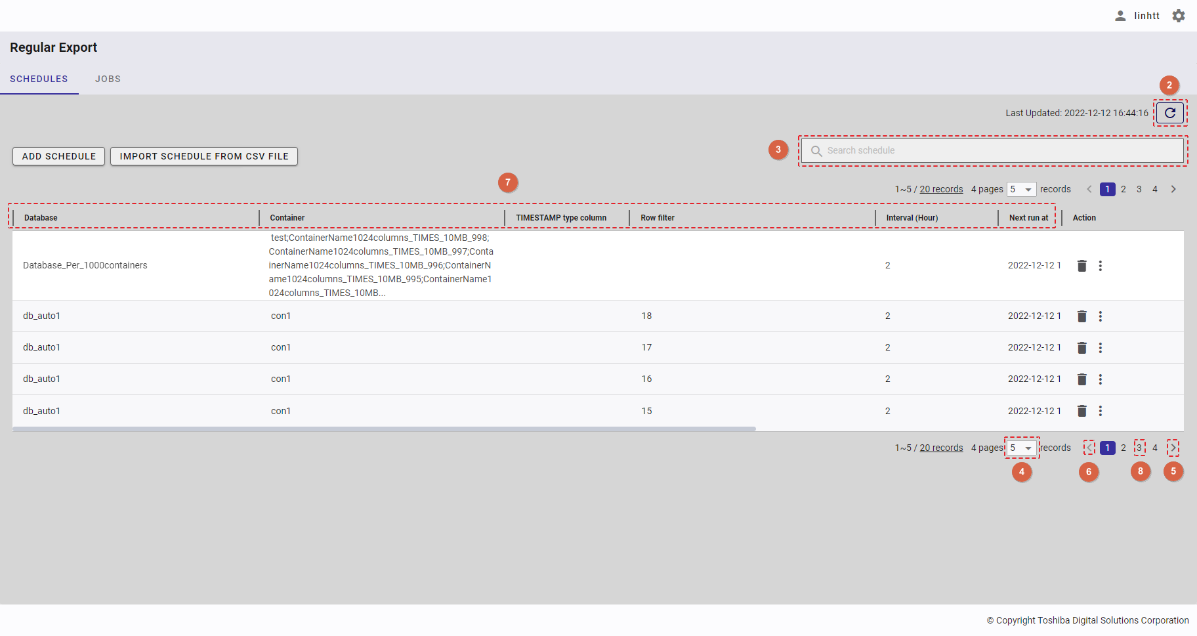Click the top 20 records link
This screenshot has width=1197, height=636.
tap(941, 189)
